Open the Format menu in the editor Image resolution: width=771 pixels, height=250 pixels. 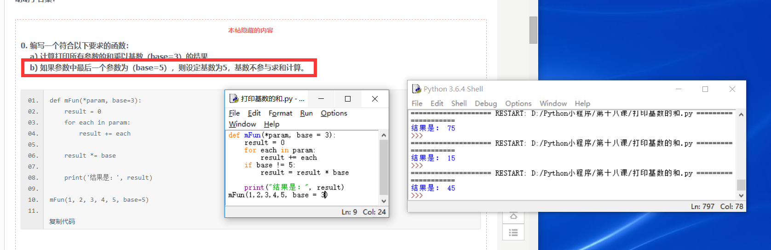click(280, 114)
